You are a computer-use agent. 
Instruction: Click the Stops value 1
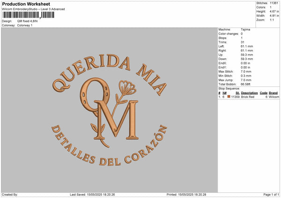(x=242, y=38)
